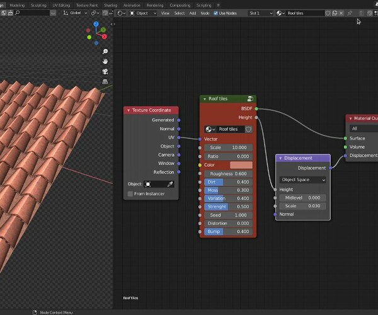Open the Add menu in node editor
Viewport: 378px width, 315px height.
click(x=193, y=13)
